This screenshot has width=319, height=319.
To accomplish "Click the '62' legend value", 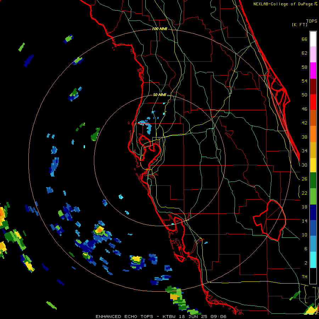I will click(304, 53).
